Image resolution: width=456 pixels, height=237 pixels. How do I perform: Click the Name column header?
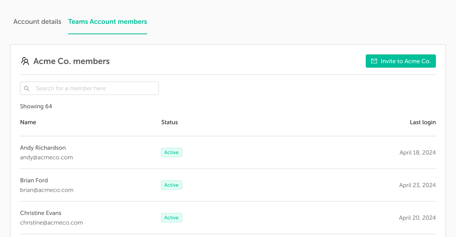[x=28, y=122]
